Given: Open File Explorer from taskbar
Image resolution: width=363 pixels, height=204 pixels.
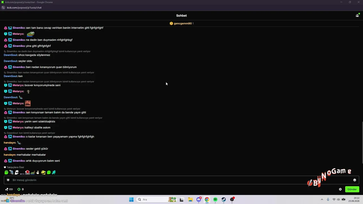Looking at the screenshot, I should point(190,199).
